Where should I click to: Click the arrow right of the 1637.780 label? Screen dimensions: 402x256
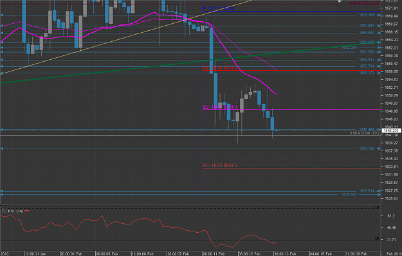click(x=379, y=149)
